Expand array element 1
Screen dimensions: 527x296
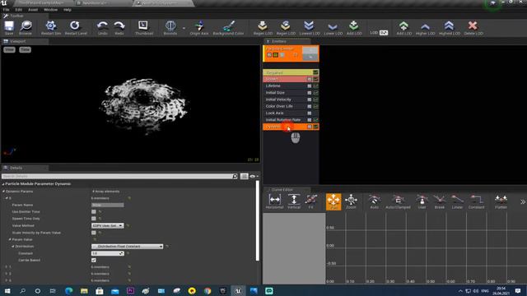[7, 267]
